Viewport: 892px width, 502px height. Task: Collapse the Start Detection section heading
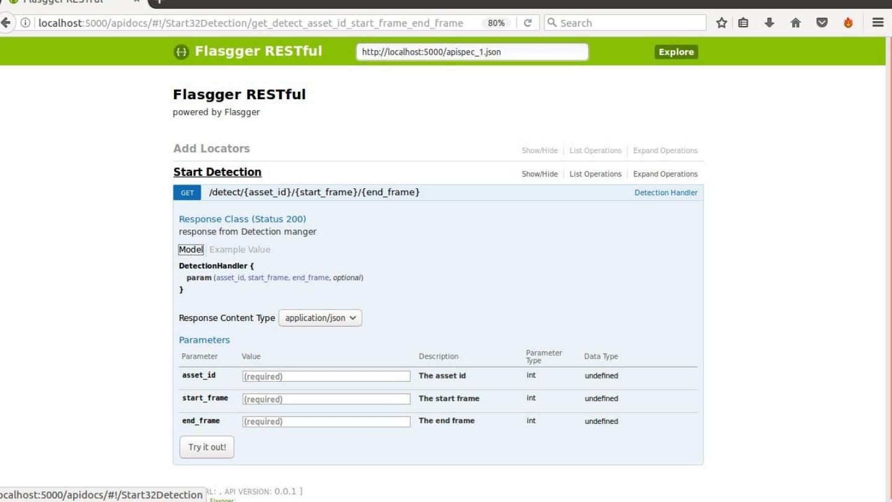(x=217, y=172)
